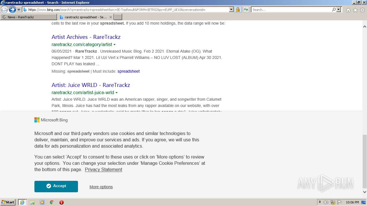Click the Internet Explorer title bar icon
The width and height of the screenshot is (367, 206).
(3, 3)
